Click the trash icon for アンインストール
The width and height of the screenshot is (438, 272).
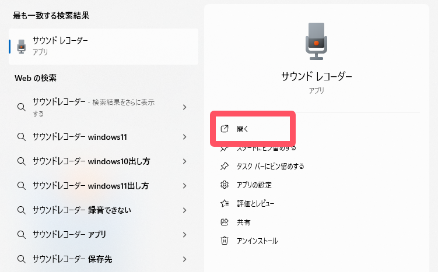[225, 241]
